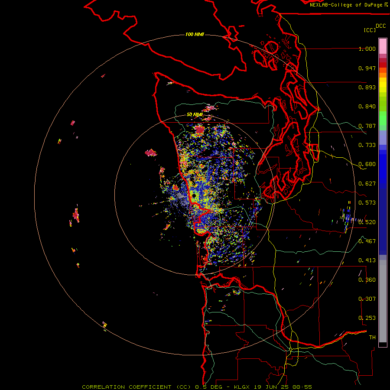Click the Correlation Coefficient KLGX caption text
This screenshot has width=390, height=390.
point(197,387)
